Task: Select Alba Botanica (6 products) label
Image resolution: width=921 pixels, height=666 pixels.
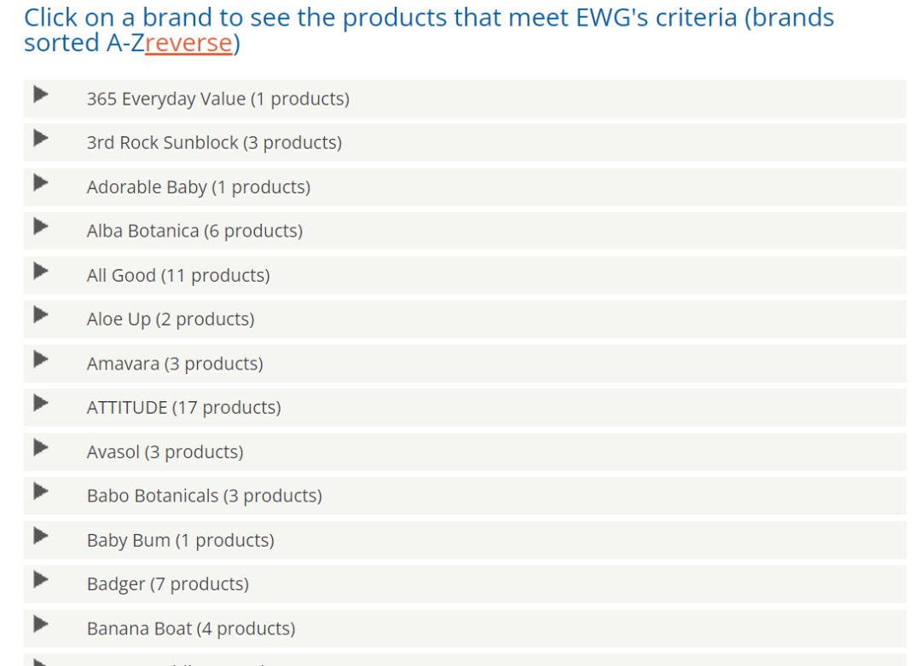Action: coord(195,231)
